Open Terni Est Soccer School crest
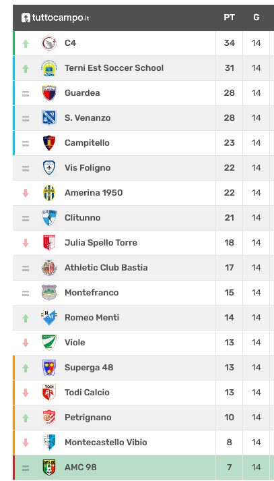The image size is (274, 481). (x=49, y=68)
